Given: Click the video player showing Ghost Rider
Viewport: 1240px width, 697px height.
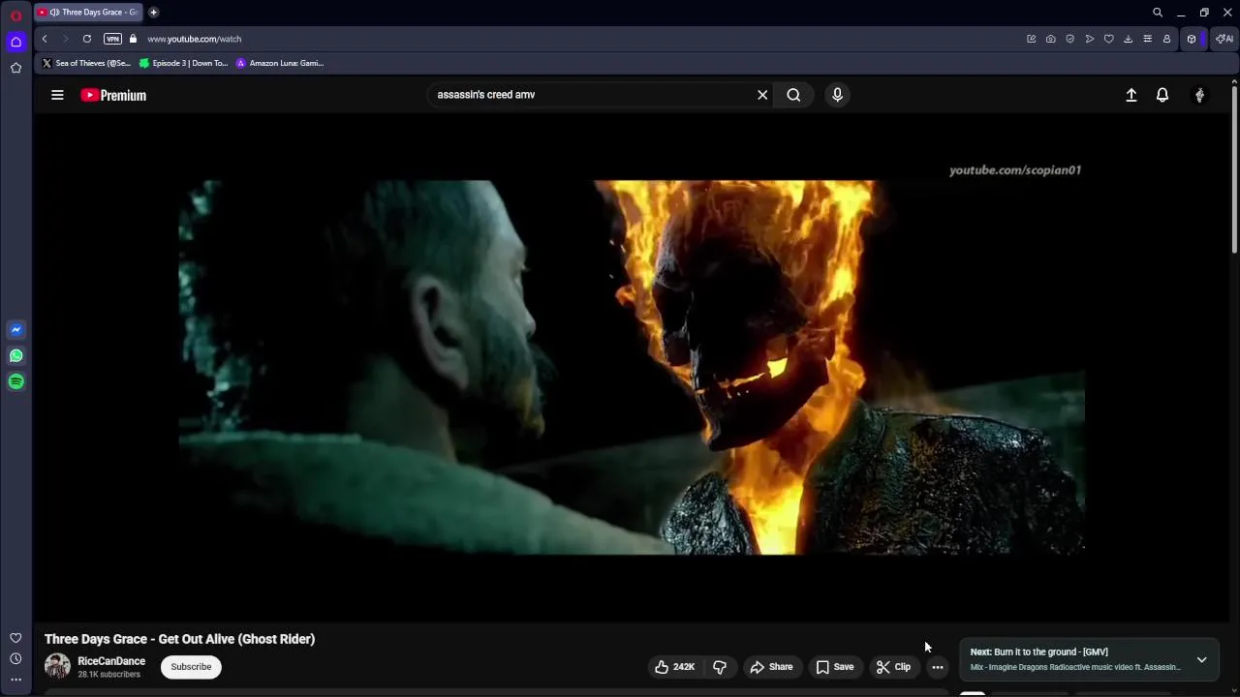Looking at the screenshot, I should [632, 368].
